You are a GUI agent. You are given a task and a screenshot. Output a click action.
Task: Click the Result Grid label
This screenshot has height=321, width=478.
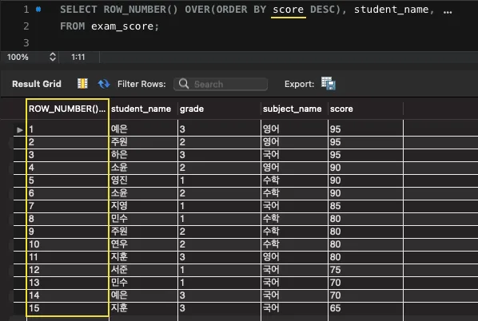(37, 84)
